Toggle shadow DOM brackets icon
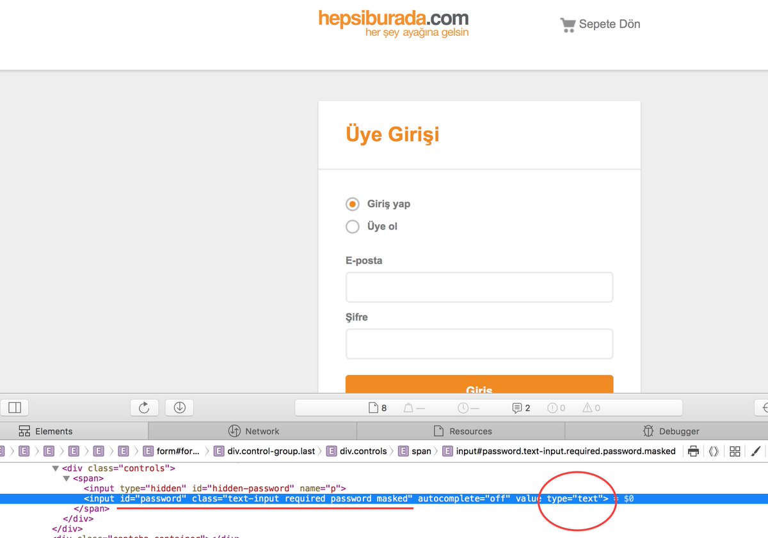768x538 pixels. pos(714,451)
